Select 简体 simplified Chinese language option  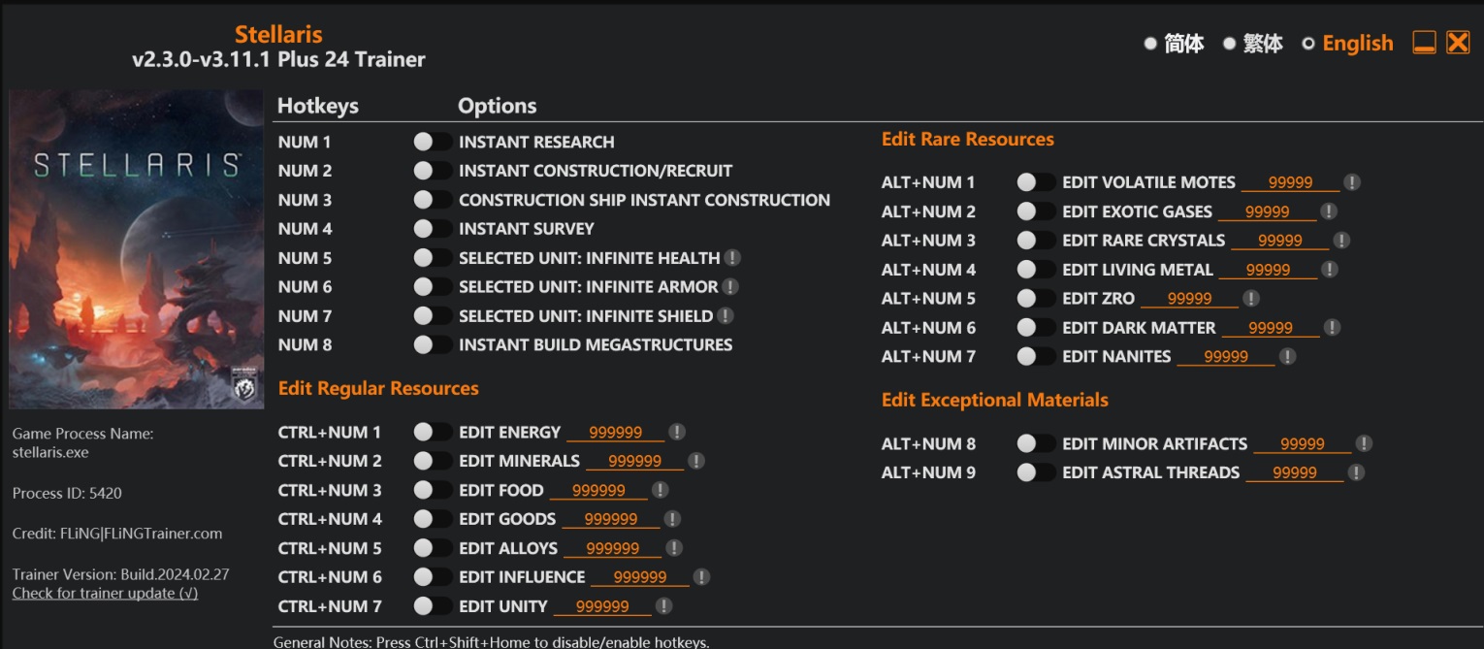1150,44
